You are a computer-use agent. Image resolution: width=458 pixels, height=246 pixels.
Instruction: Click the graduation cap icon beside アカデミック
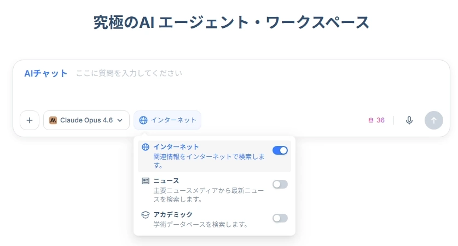coord(146,215)
